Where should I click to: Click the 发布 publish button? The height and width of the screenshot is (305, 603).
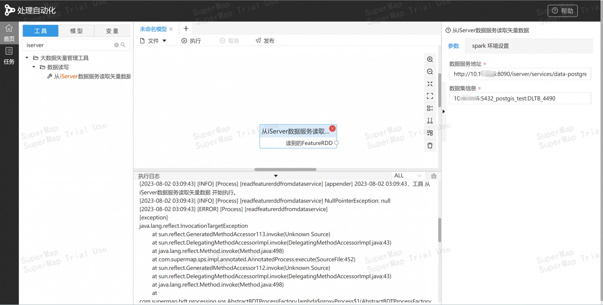coord(265,41)
